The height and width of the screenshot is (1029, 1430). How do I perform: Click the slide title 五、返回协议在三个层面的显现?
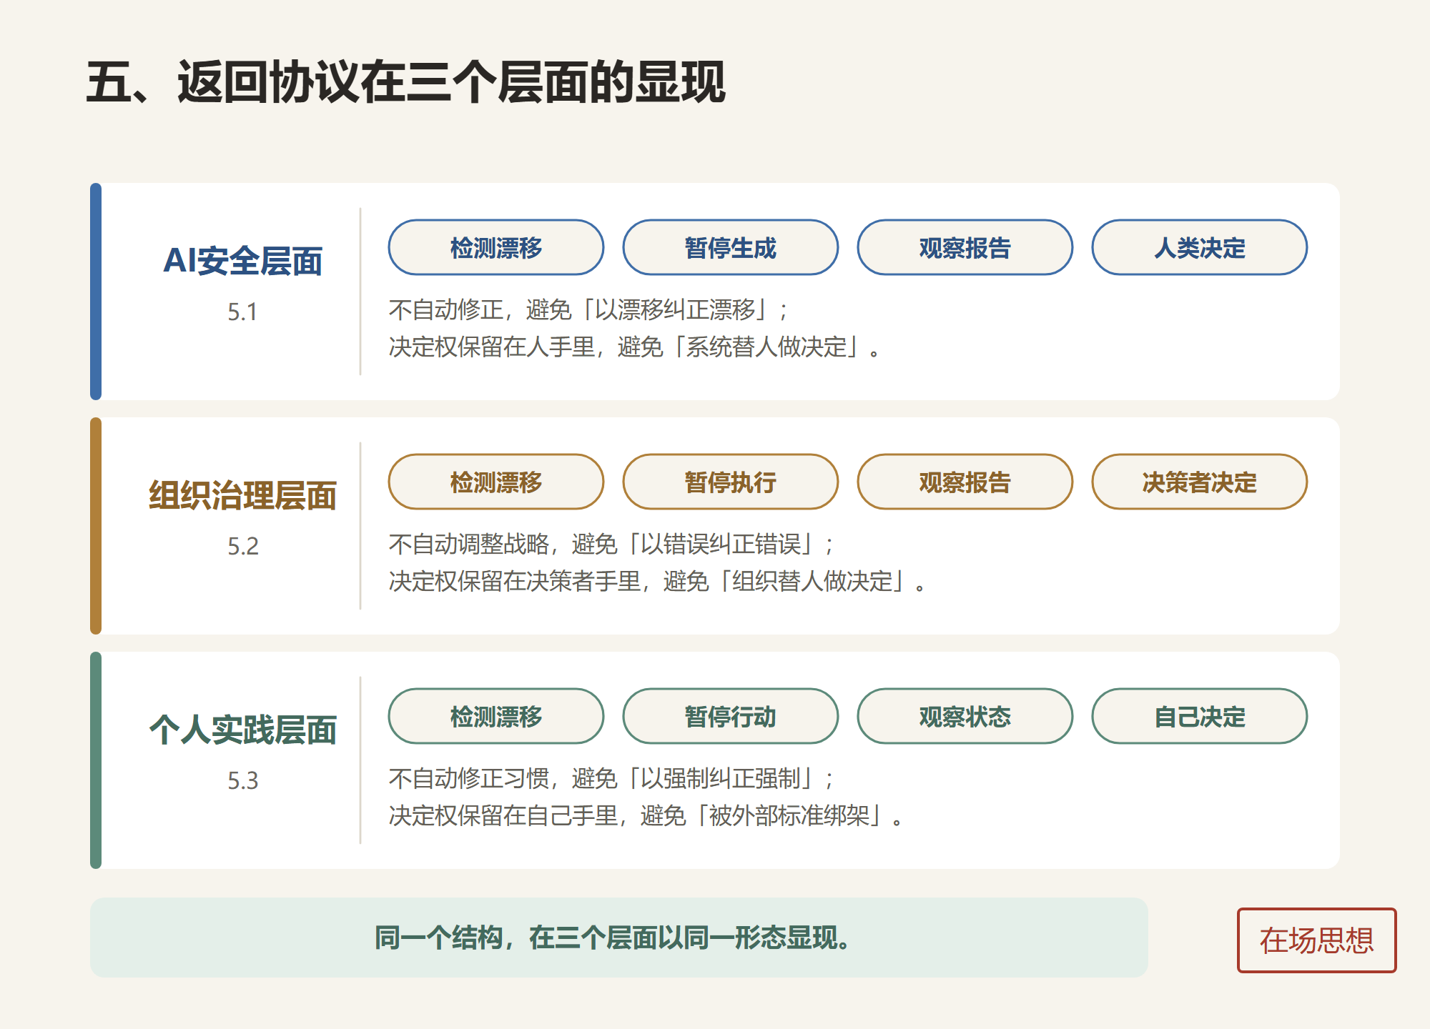click(x=406, y=81)
